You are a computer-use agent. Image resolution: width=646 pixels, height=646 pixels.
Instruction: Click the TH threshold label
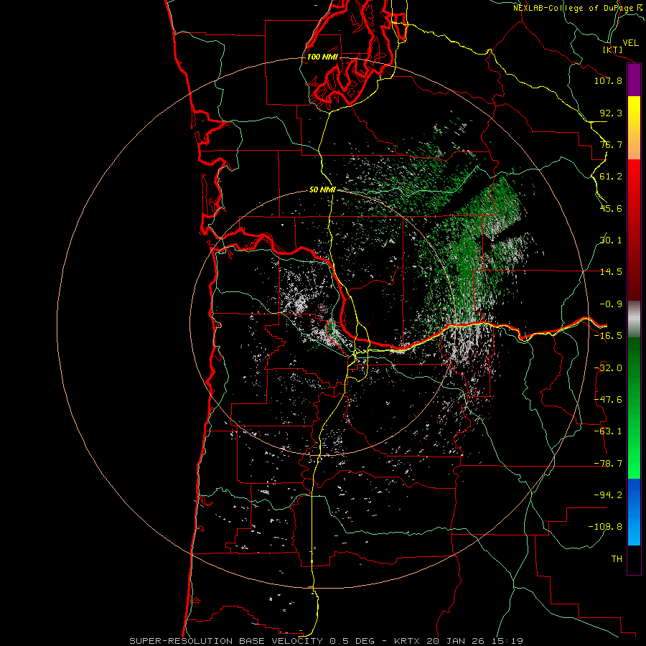(x=617, y=559)
